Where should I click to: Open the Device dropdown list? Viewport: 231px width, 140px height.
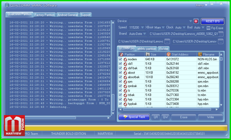point(191,21)
